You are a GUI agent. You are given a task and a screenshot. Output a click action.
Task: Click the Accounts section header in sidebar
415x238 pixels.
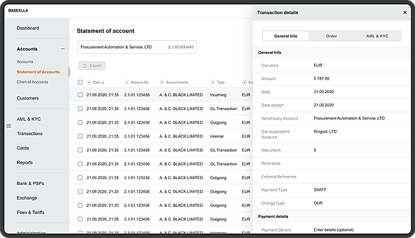(27, 49)
